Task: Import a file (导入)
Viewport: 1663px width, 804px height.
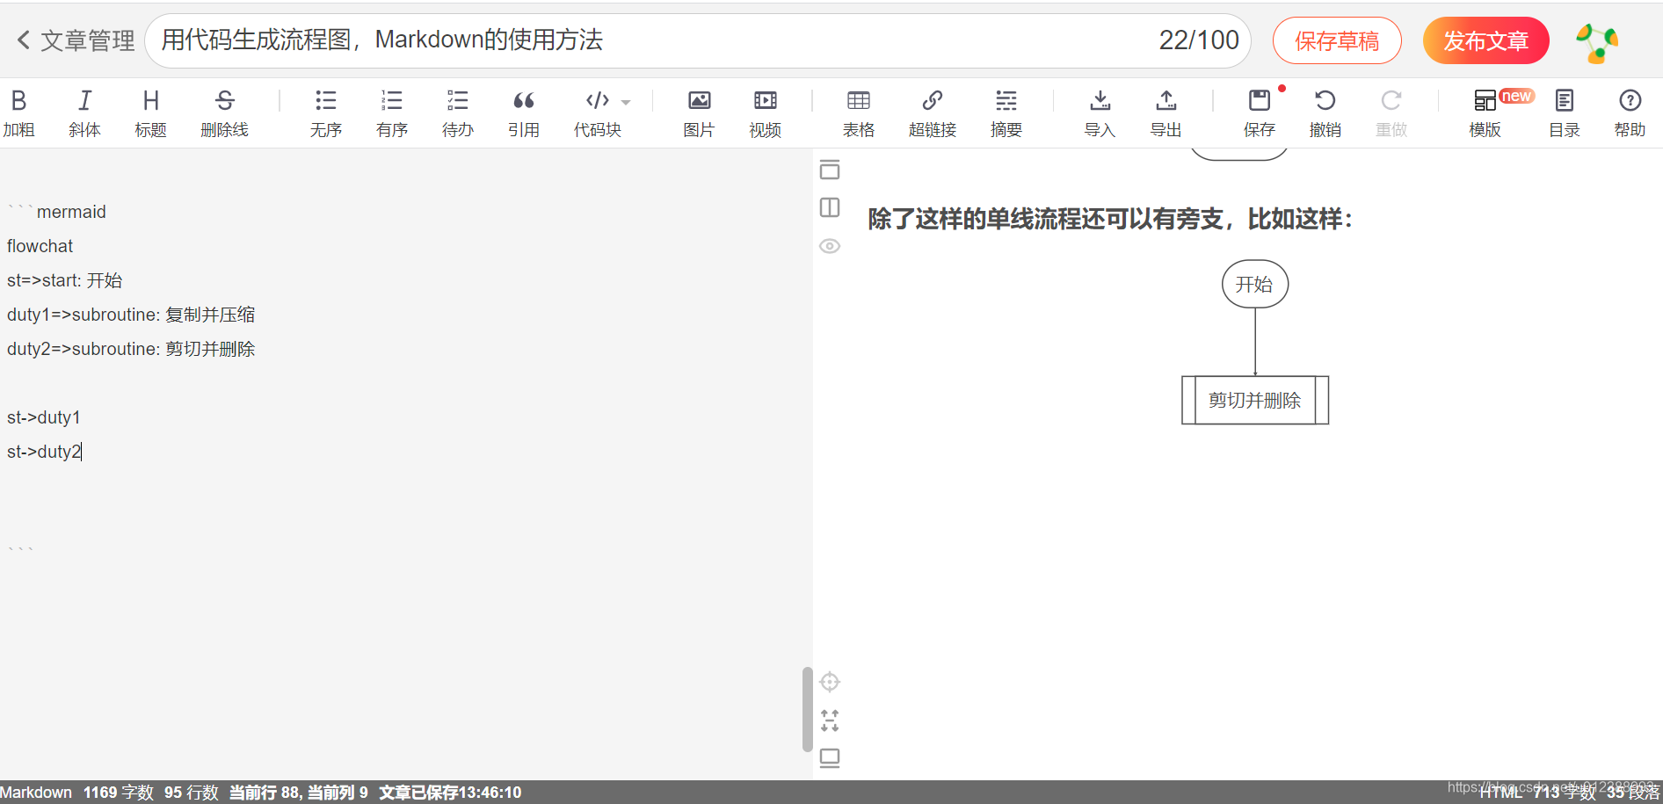Action: (1100, 113)
